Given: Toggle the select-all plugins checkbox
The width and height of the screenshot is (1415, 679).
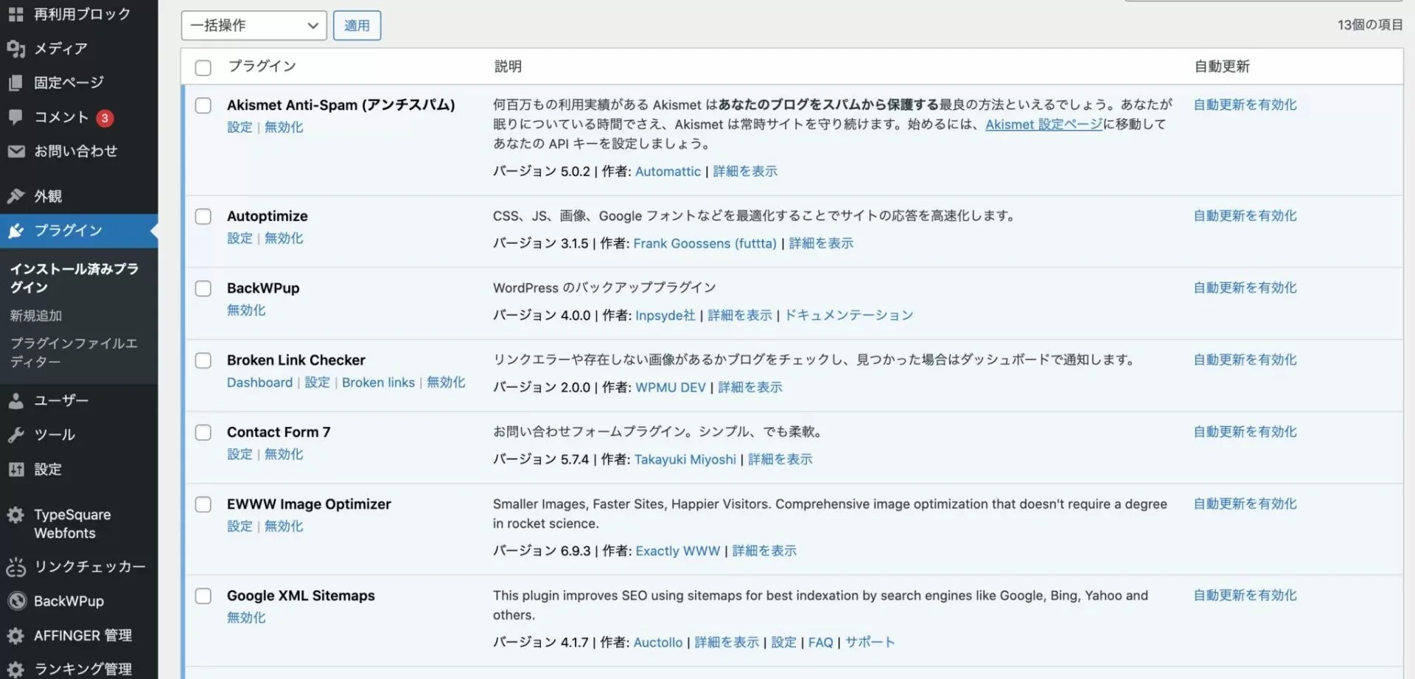Looking at the screenshot, I should click(x=203, y=68).
